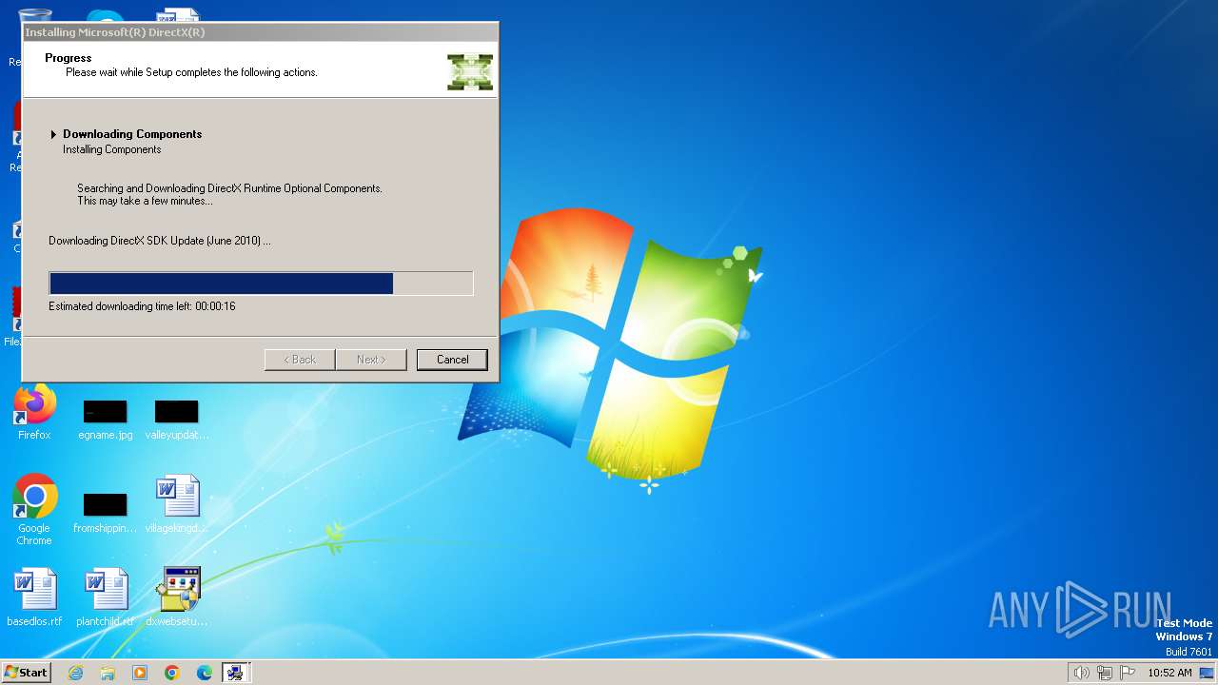Launch Internet Explorer from the taskbar
The width and height of the screenshot is (1218, 685).
pos(76,673)
